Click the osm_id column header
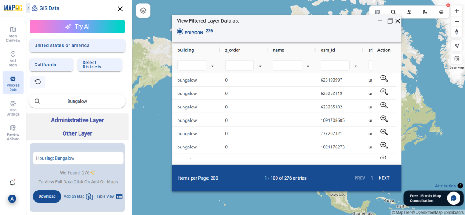465x215 pixels. [328, 50]
